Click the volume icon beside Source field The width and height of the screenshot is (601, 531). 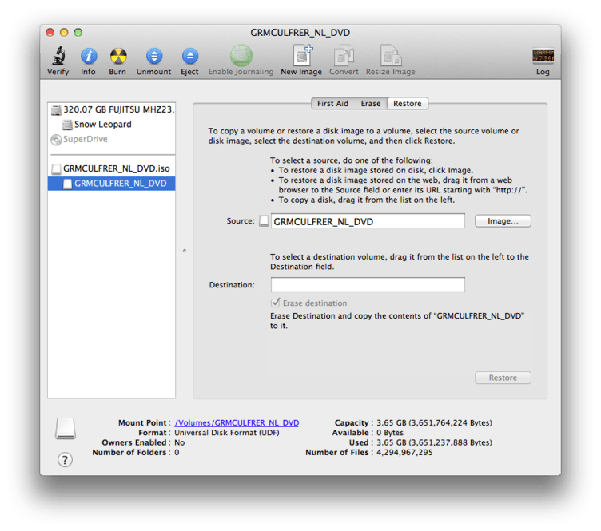click(264, 221)
